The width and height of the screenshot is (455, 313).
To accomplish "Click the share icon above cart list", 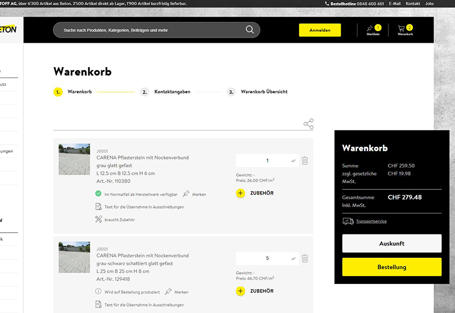I will 308,123.
